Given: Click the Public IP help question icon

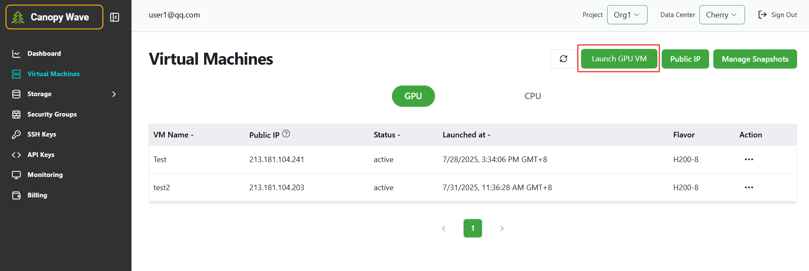Looking at the screenshot, I should (x=286, y=134).
